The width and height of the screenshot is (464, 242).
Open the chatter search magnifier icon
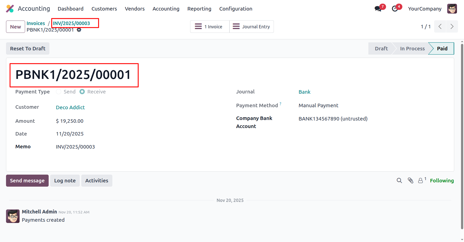(x=399, y=180)
